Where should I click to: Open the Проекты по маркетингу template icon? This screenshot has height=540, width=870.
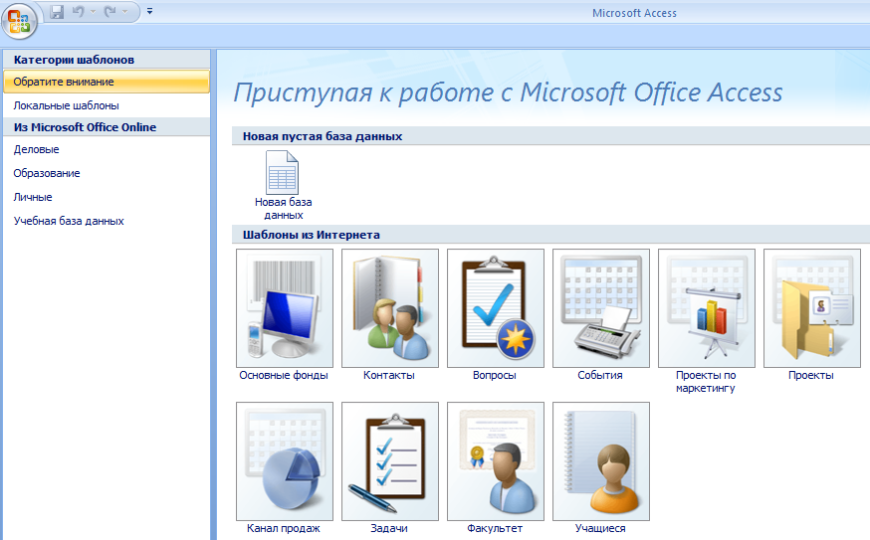[707, 307]
